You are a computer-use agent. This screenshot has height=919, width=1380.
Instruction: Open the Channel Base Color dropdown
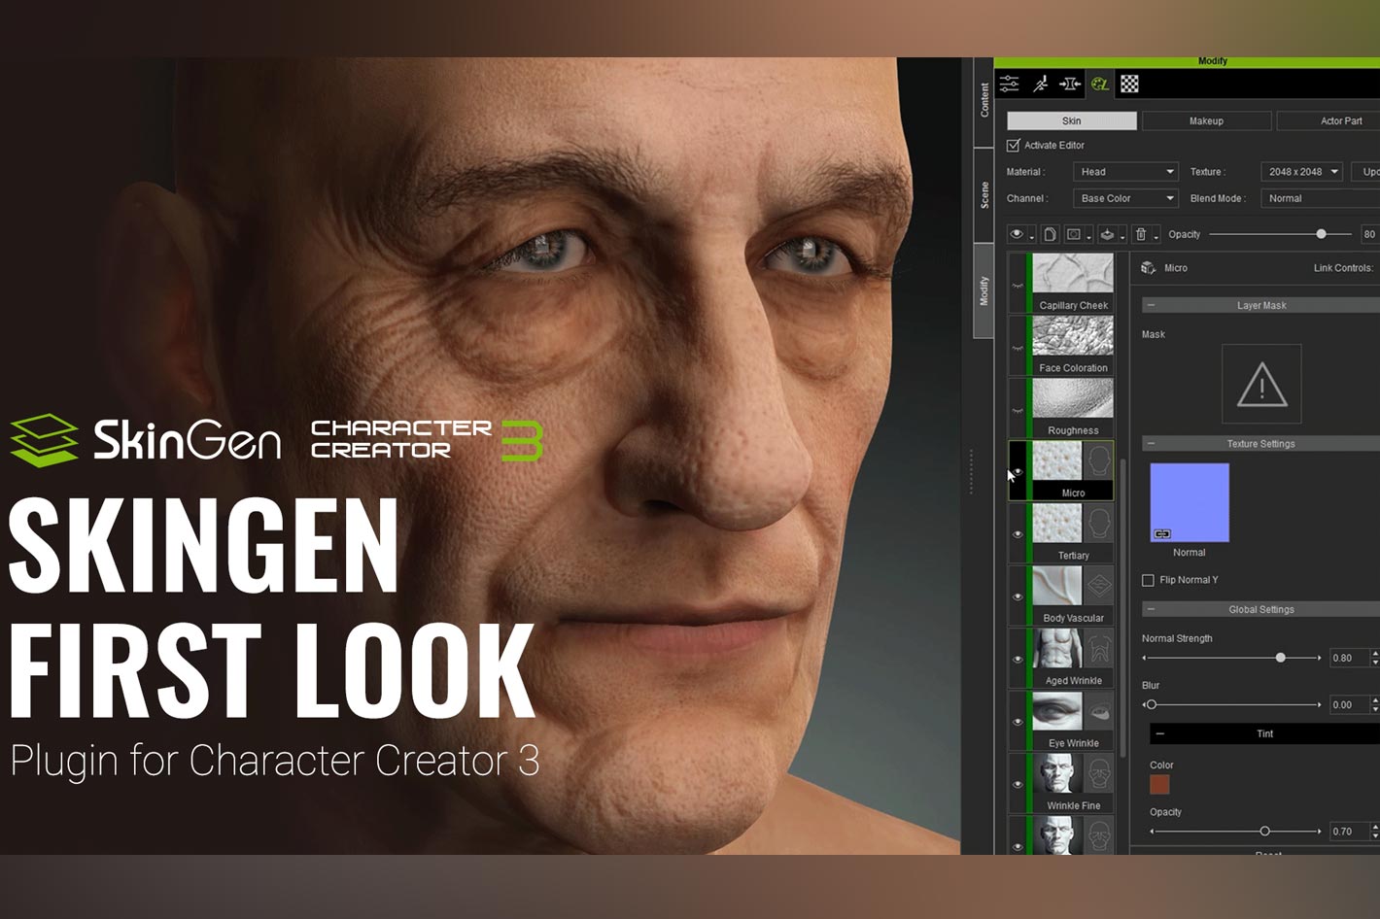[x=1125, y=198]
